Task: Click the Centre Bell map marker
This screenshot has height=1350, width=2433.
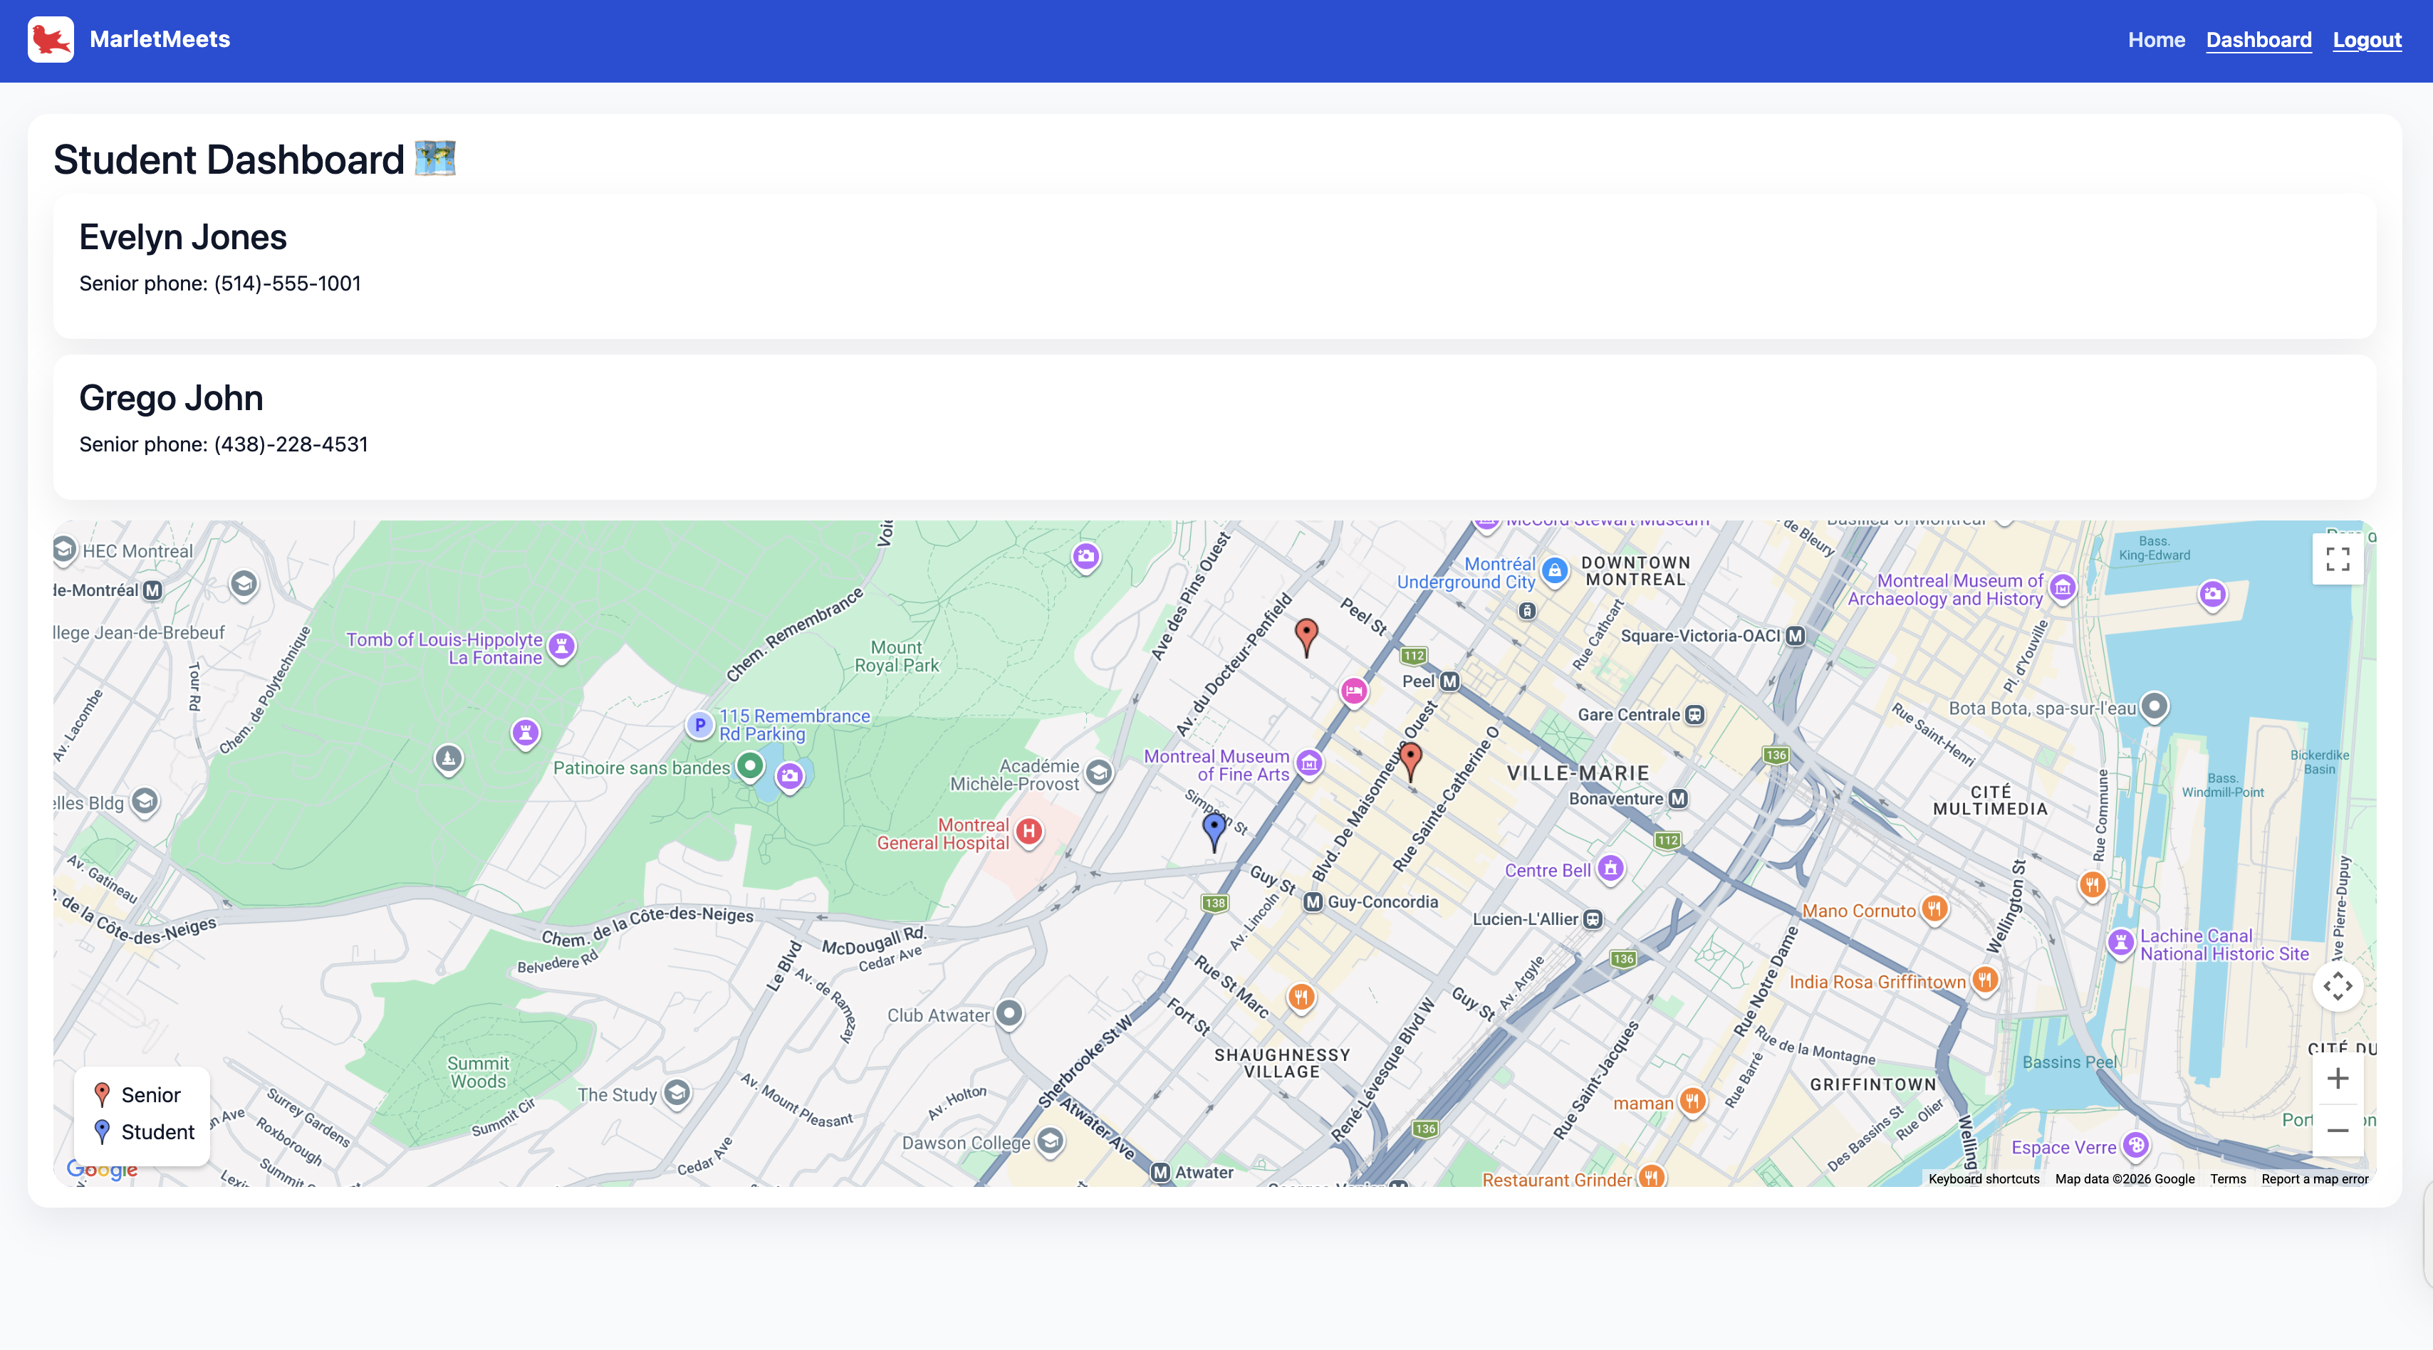Action: 1610,869
